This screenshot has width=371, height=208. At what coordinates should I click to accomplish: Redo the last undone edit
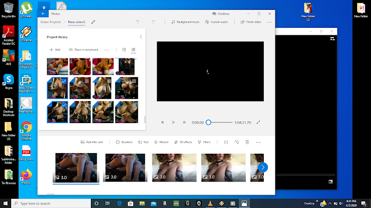[153, 22]
